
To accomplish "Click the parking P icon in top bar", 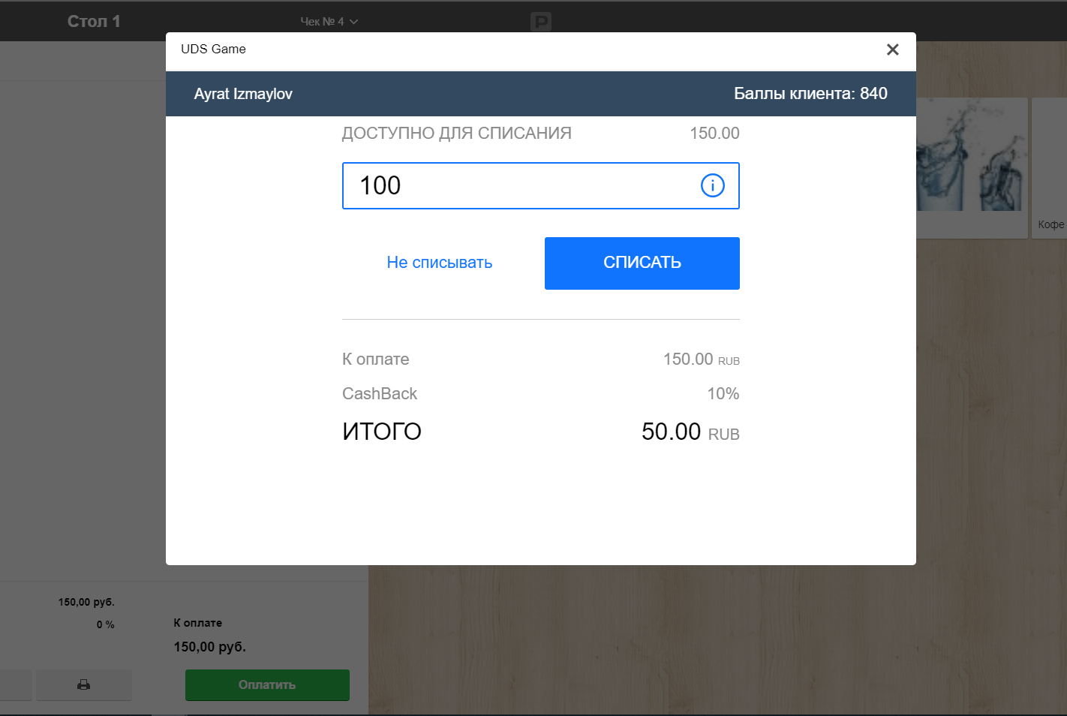I will point(540,22).
